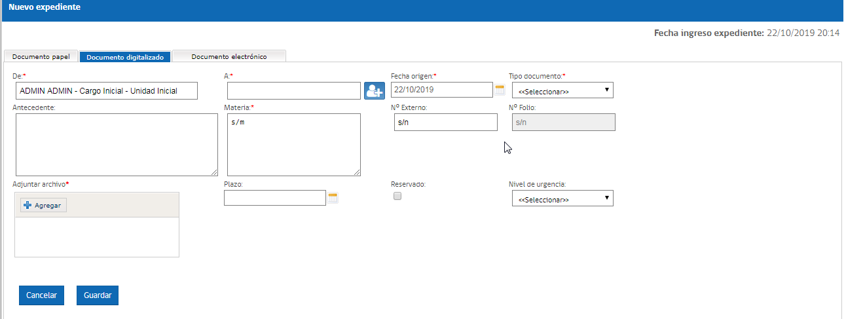Viewport: 846px width, 319px height.
Task: Click the plus icon on Agregar
Action: pyautogui.click(x=28, y=206)
